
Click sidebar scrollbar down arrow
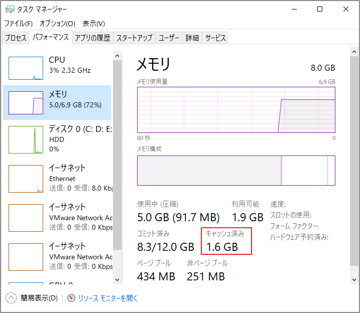click(117, 280)
